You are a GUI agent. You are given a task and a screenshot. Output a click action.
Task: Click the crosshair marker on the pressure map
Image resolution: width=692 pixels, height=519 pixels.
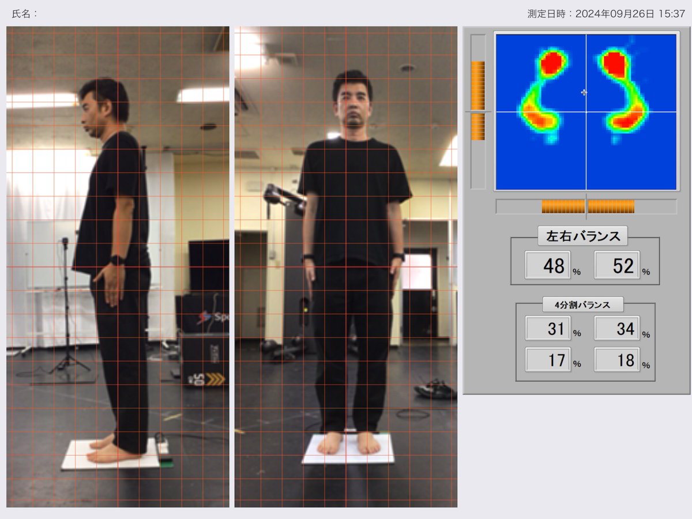585,93
